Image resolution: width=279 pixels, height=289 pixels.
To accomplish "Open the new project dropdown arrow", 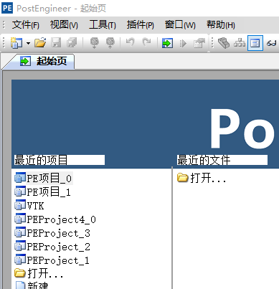I will click(28, 43).
